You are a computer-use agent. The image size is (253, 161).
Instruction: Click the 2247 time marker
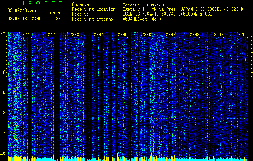click(x=171, y=35)
